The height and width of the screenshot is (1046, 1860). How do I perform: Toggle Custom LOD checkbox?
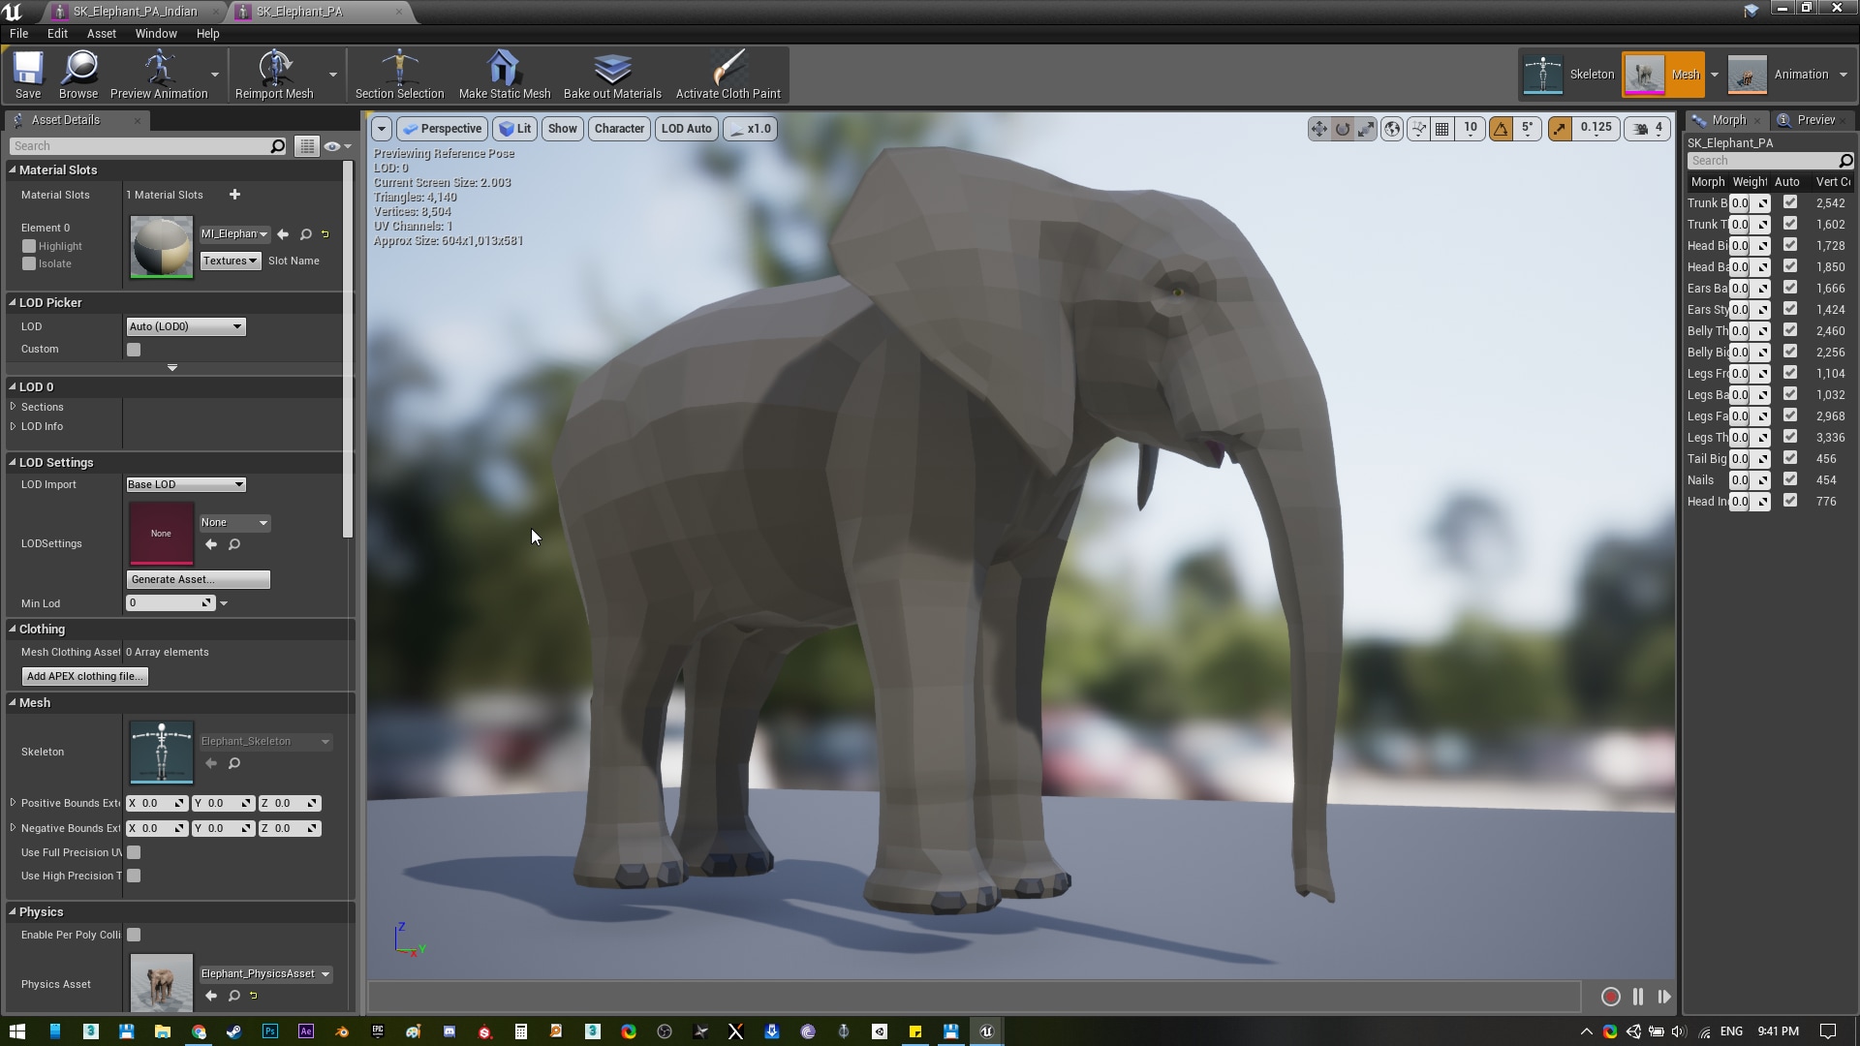click(134, 350)
